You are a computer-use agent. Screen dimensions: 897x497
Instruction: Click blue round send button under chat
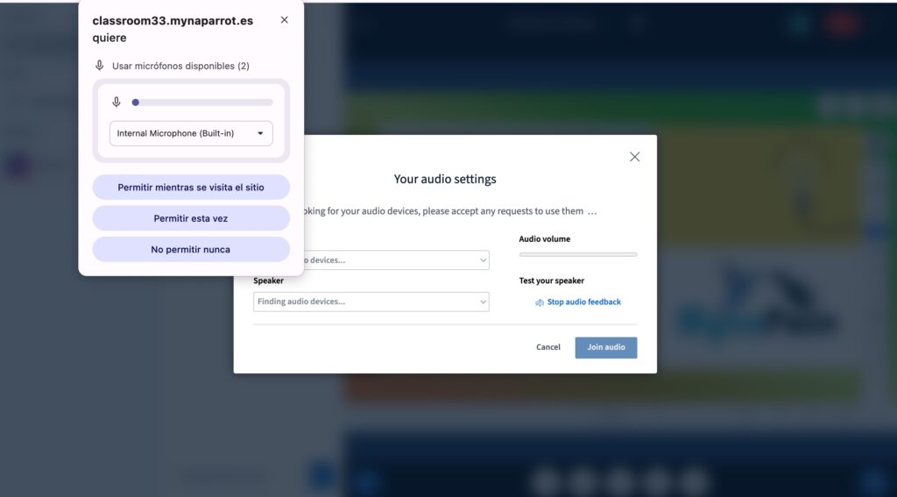tap(321, 475)
